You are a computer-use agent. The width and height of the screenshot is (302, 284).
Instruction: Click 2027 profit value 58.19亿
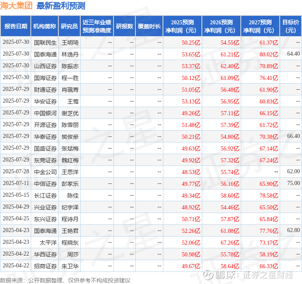[x=269, y=254]
